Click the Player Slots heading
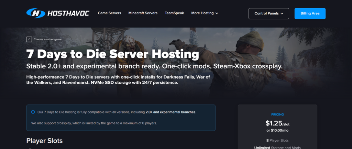Viewport: 352px width, 149px height. click(x=44, y=141)
